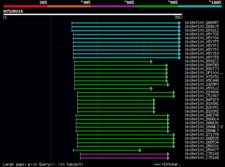Image resolution: width=225 pixels, height=167 pixels.
Task: Click the purple ~60% identity legend segment
Action: coord(112,6)
